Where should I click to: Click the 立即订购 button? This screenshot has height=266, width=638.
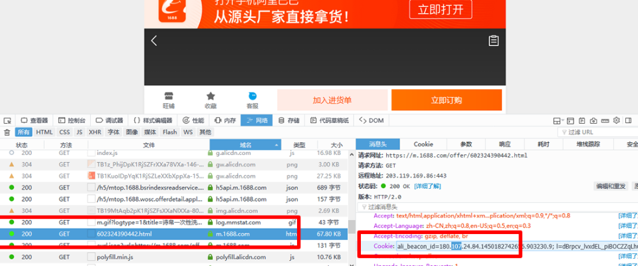[447, 100]
